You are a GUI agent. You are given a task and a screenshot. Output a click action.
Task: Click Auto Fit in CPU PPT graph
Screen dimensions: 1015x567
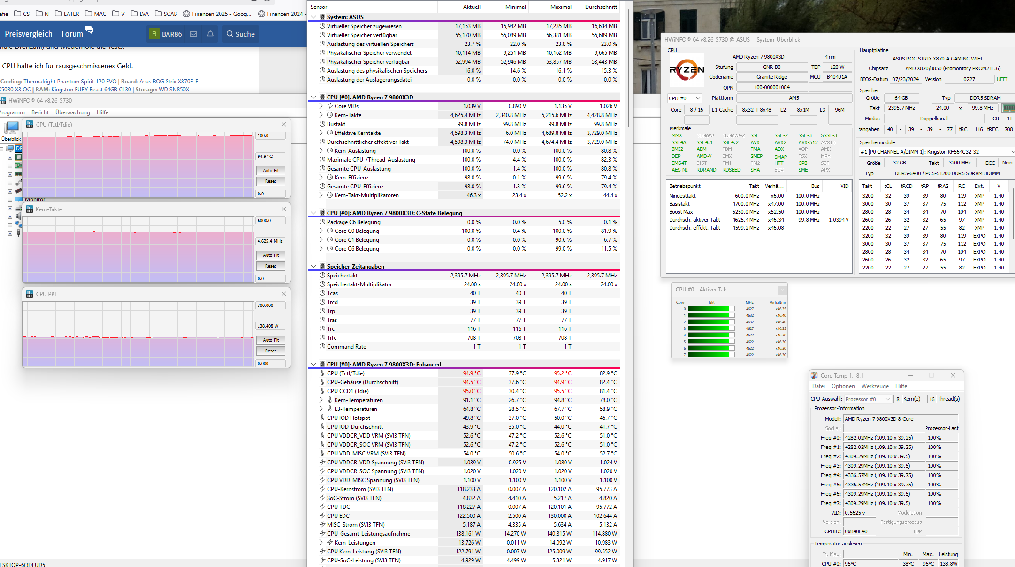tap(271, 340)
